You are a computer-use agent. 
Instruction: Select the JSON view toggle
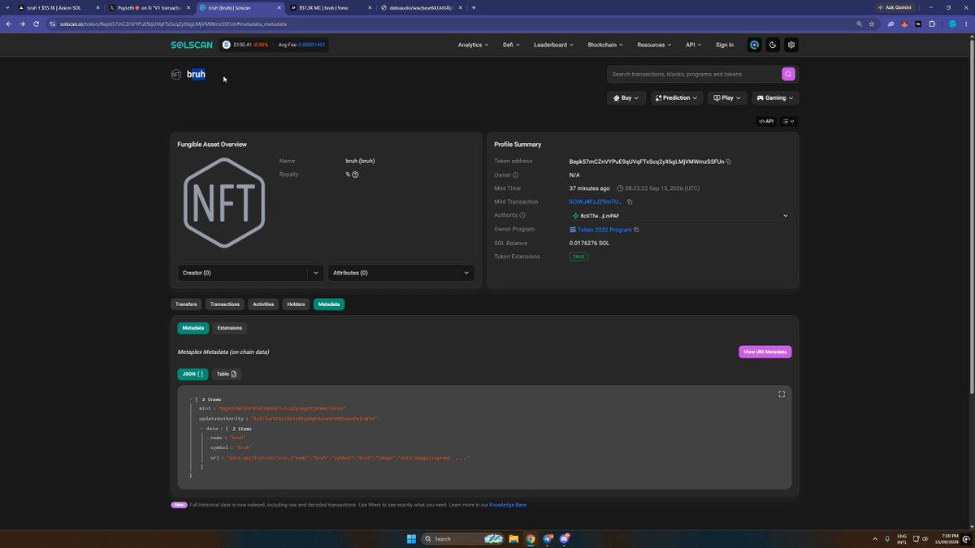point(193,374)
